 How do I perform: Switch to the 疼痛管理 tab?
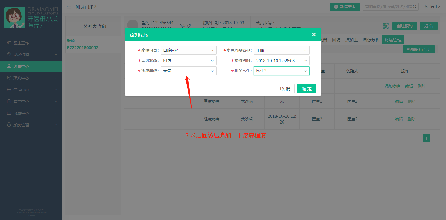coord(393,40)
